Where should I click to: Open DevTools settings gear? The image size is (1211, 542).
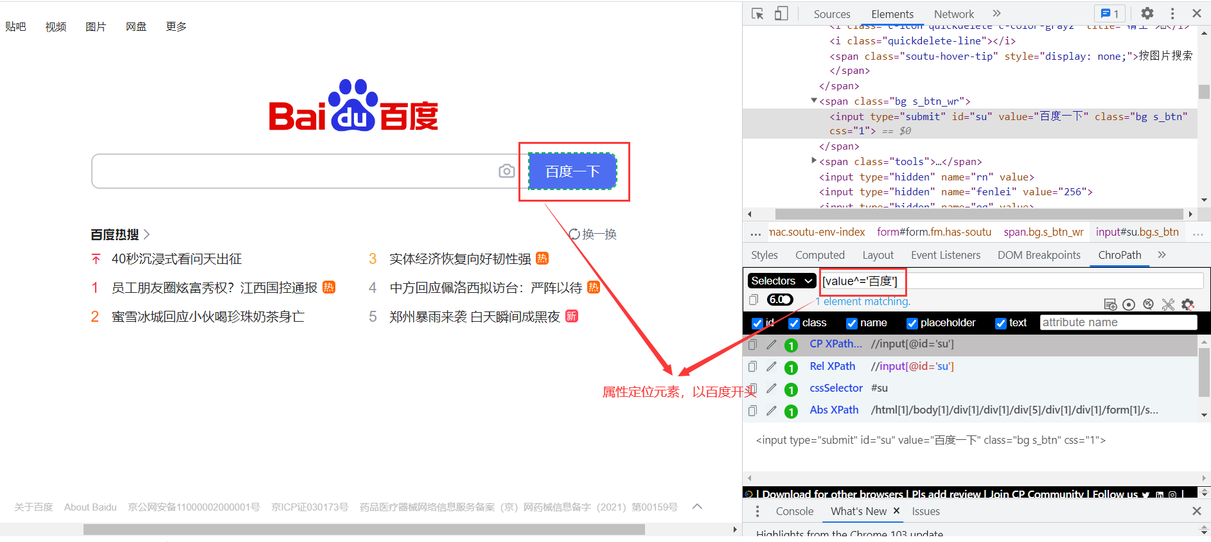1147,13
